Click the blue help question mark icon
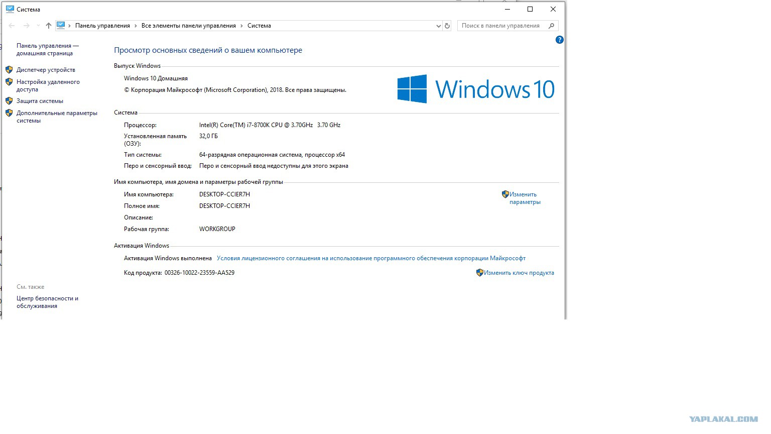Image resolution: width=771 pixels, height=434 pixels. [x=560, y=40]
